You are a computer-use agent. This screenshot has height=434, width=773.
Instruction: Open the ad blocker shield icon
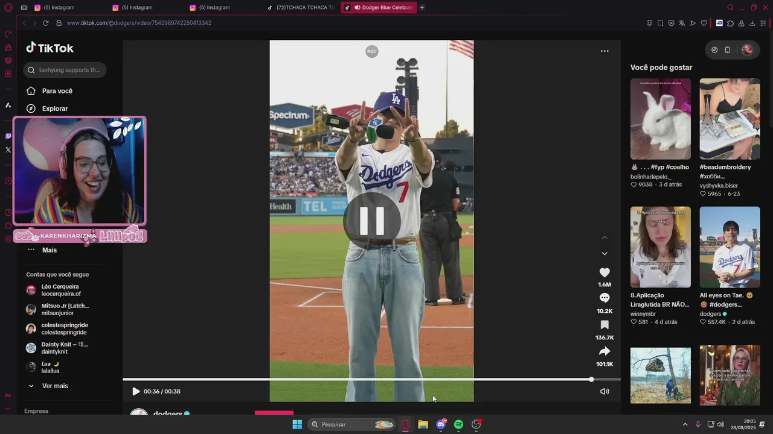coord(671,23)
